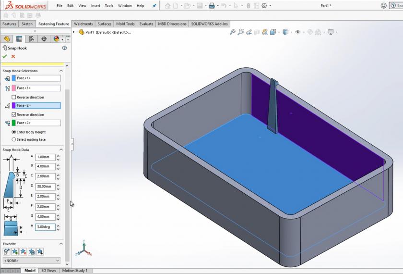Image resolution: width=403 pixels, height=274 pixels.
Task: Open the Favorite <NONE> dropdown
Action: tap(32, 261)
